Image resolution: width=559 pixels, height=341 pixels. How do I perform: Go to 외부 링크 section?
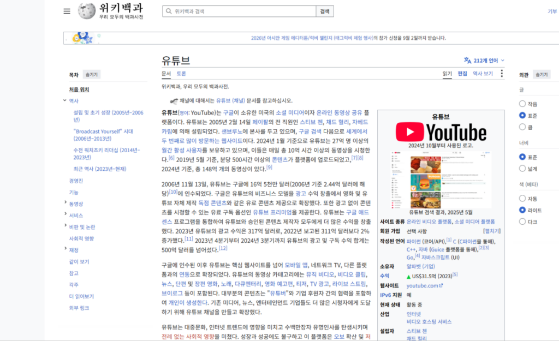tap(79, 308)
